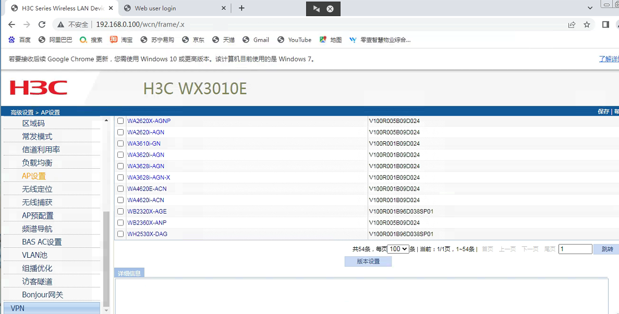Image resolution: width=619 pixels, height=314 pixels.
Task: Open the 阿里巴巴 bookmark
Action: (55, 40)
